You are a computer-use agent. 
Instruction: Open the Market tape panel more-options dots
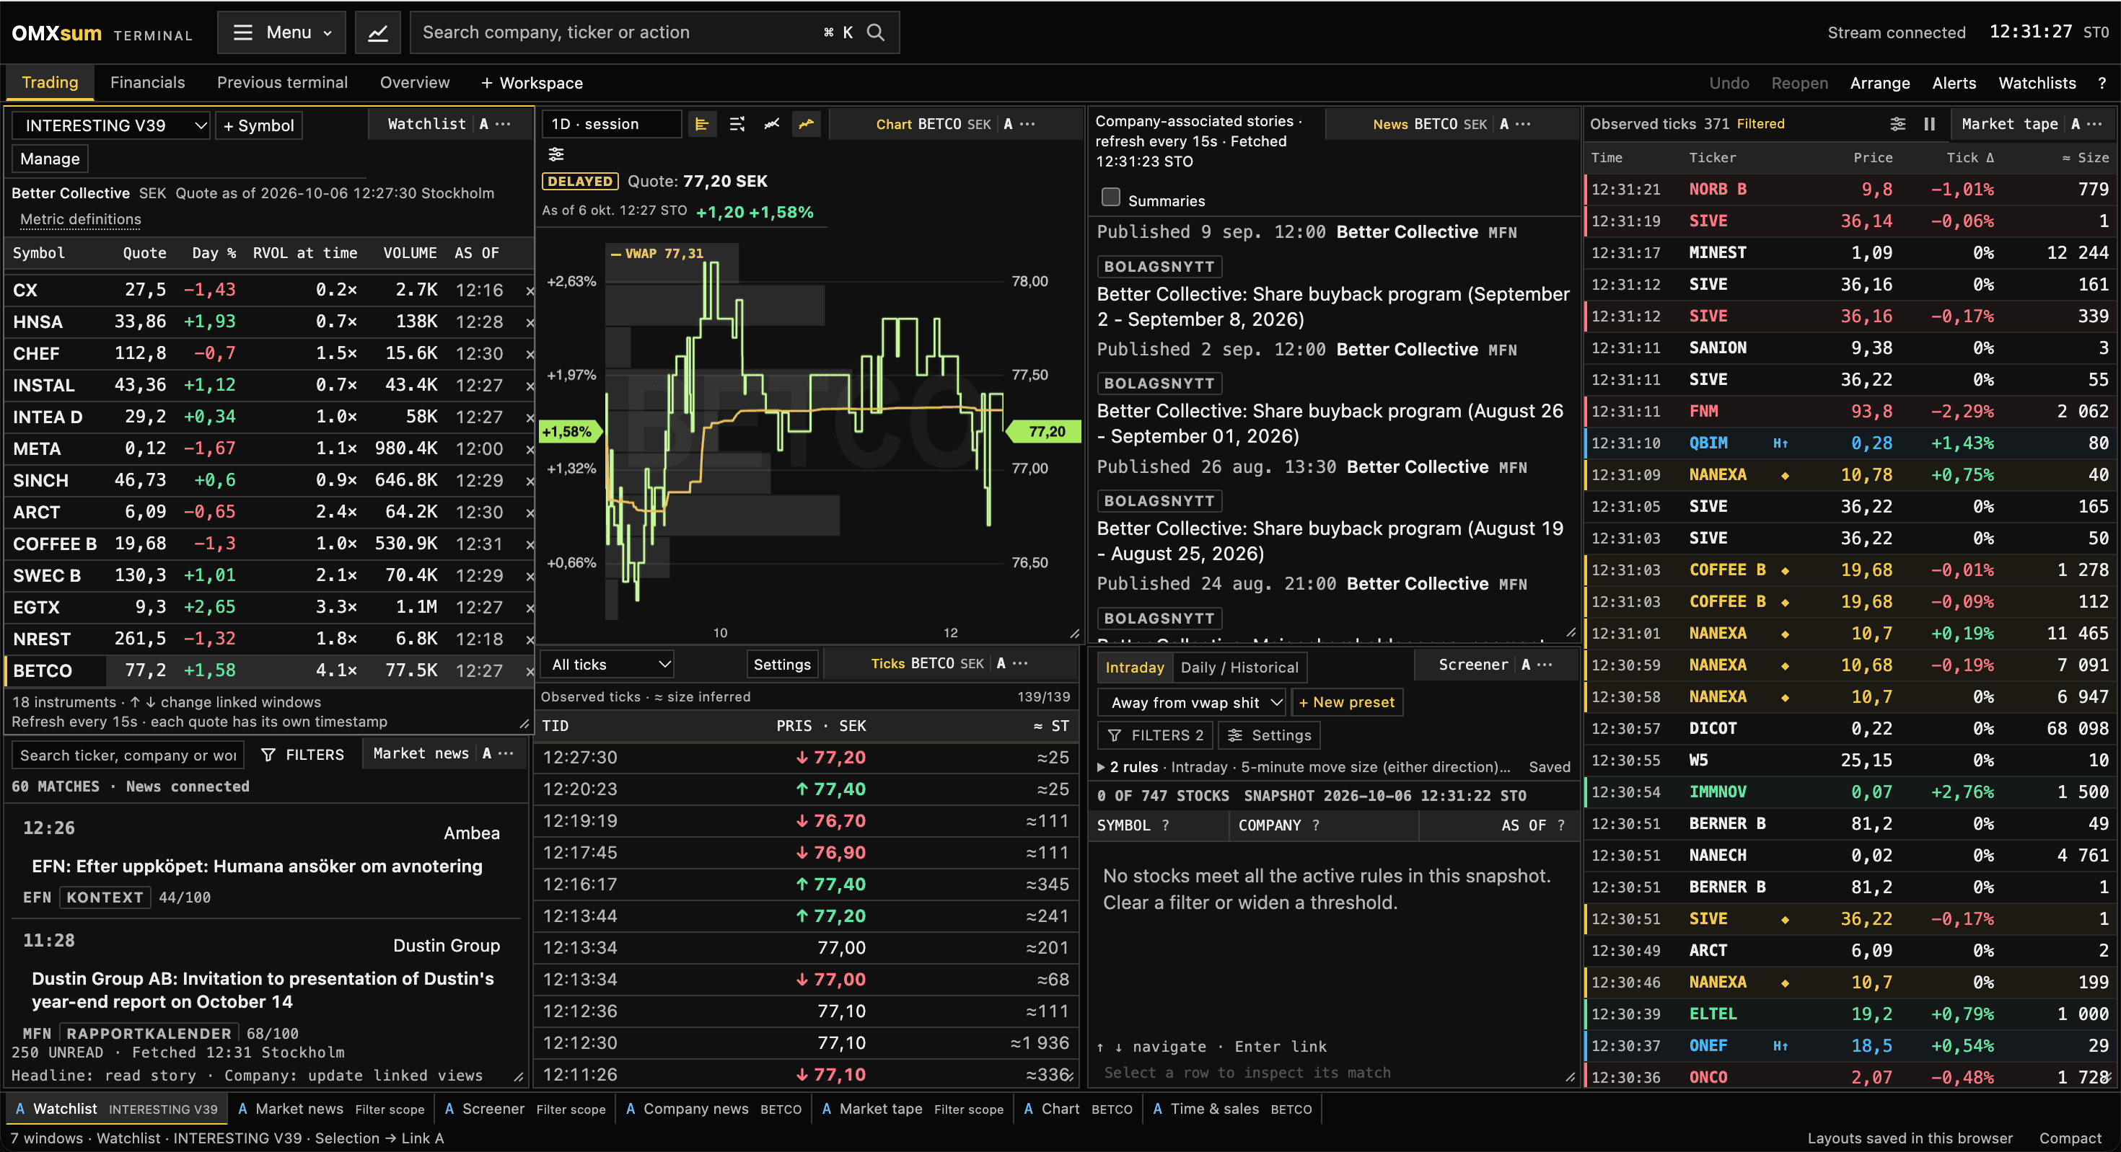pos(2096,124)
